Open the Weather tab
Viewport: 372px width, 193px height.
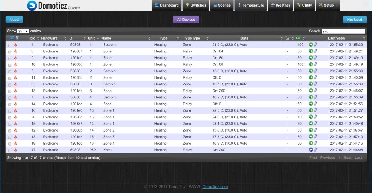pos(280,5)
